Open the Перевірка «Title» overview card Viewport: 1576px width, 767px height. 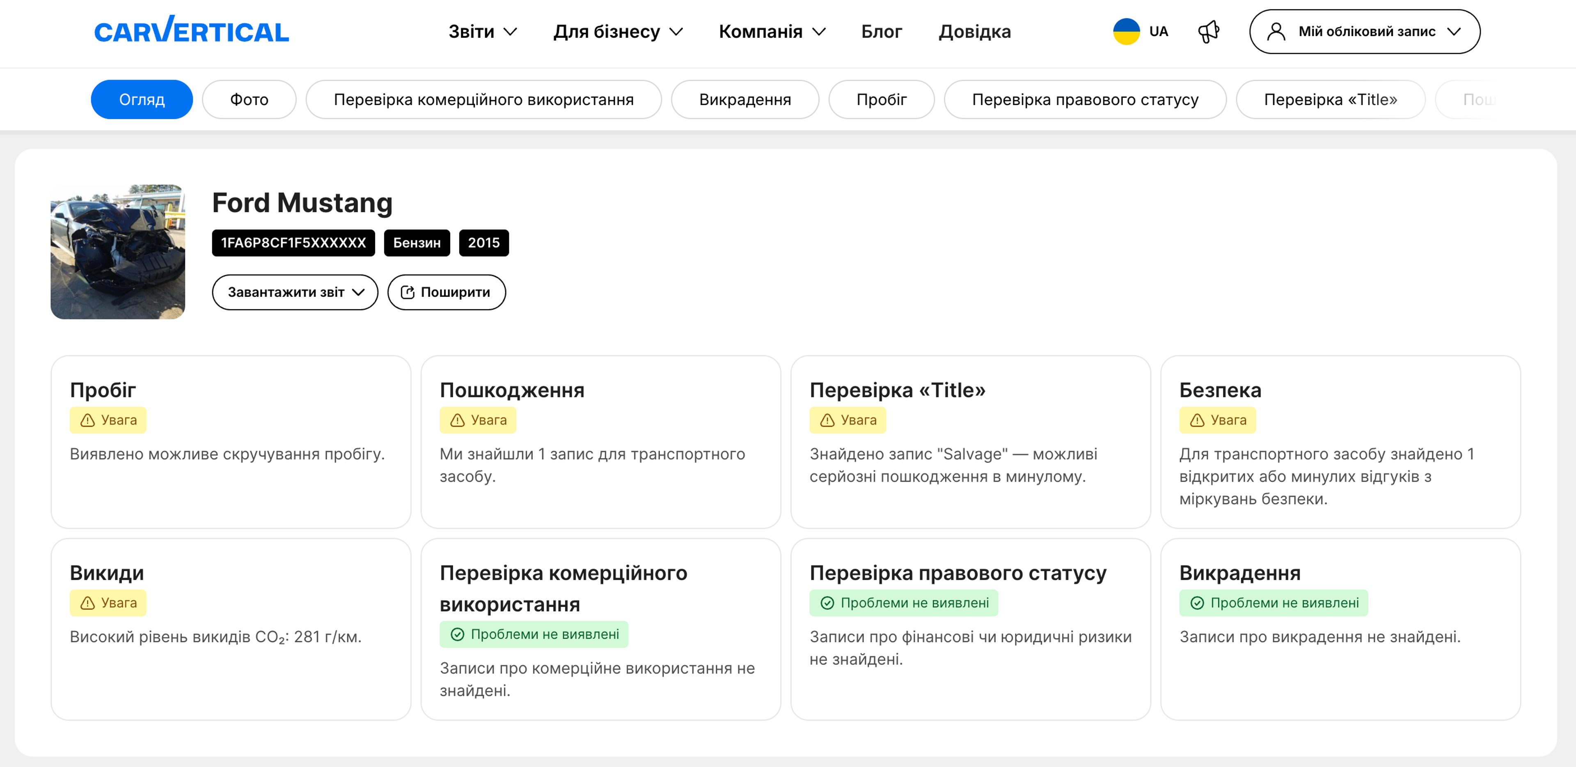point(971,442)
